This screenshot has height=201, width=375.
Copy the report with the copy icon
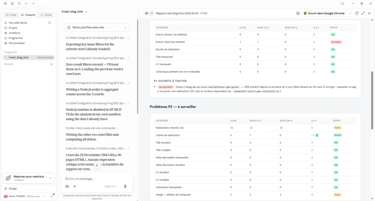298,14
